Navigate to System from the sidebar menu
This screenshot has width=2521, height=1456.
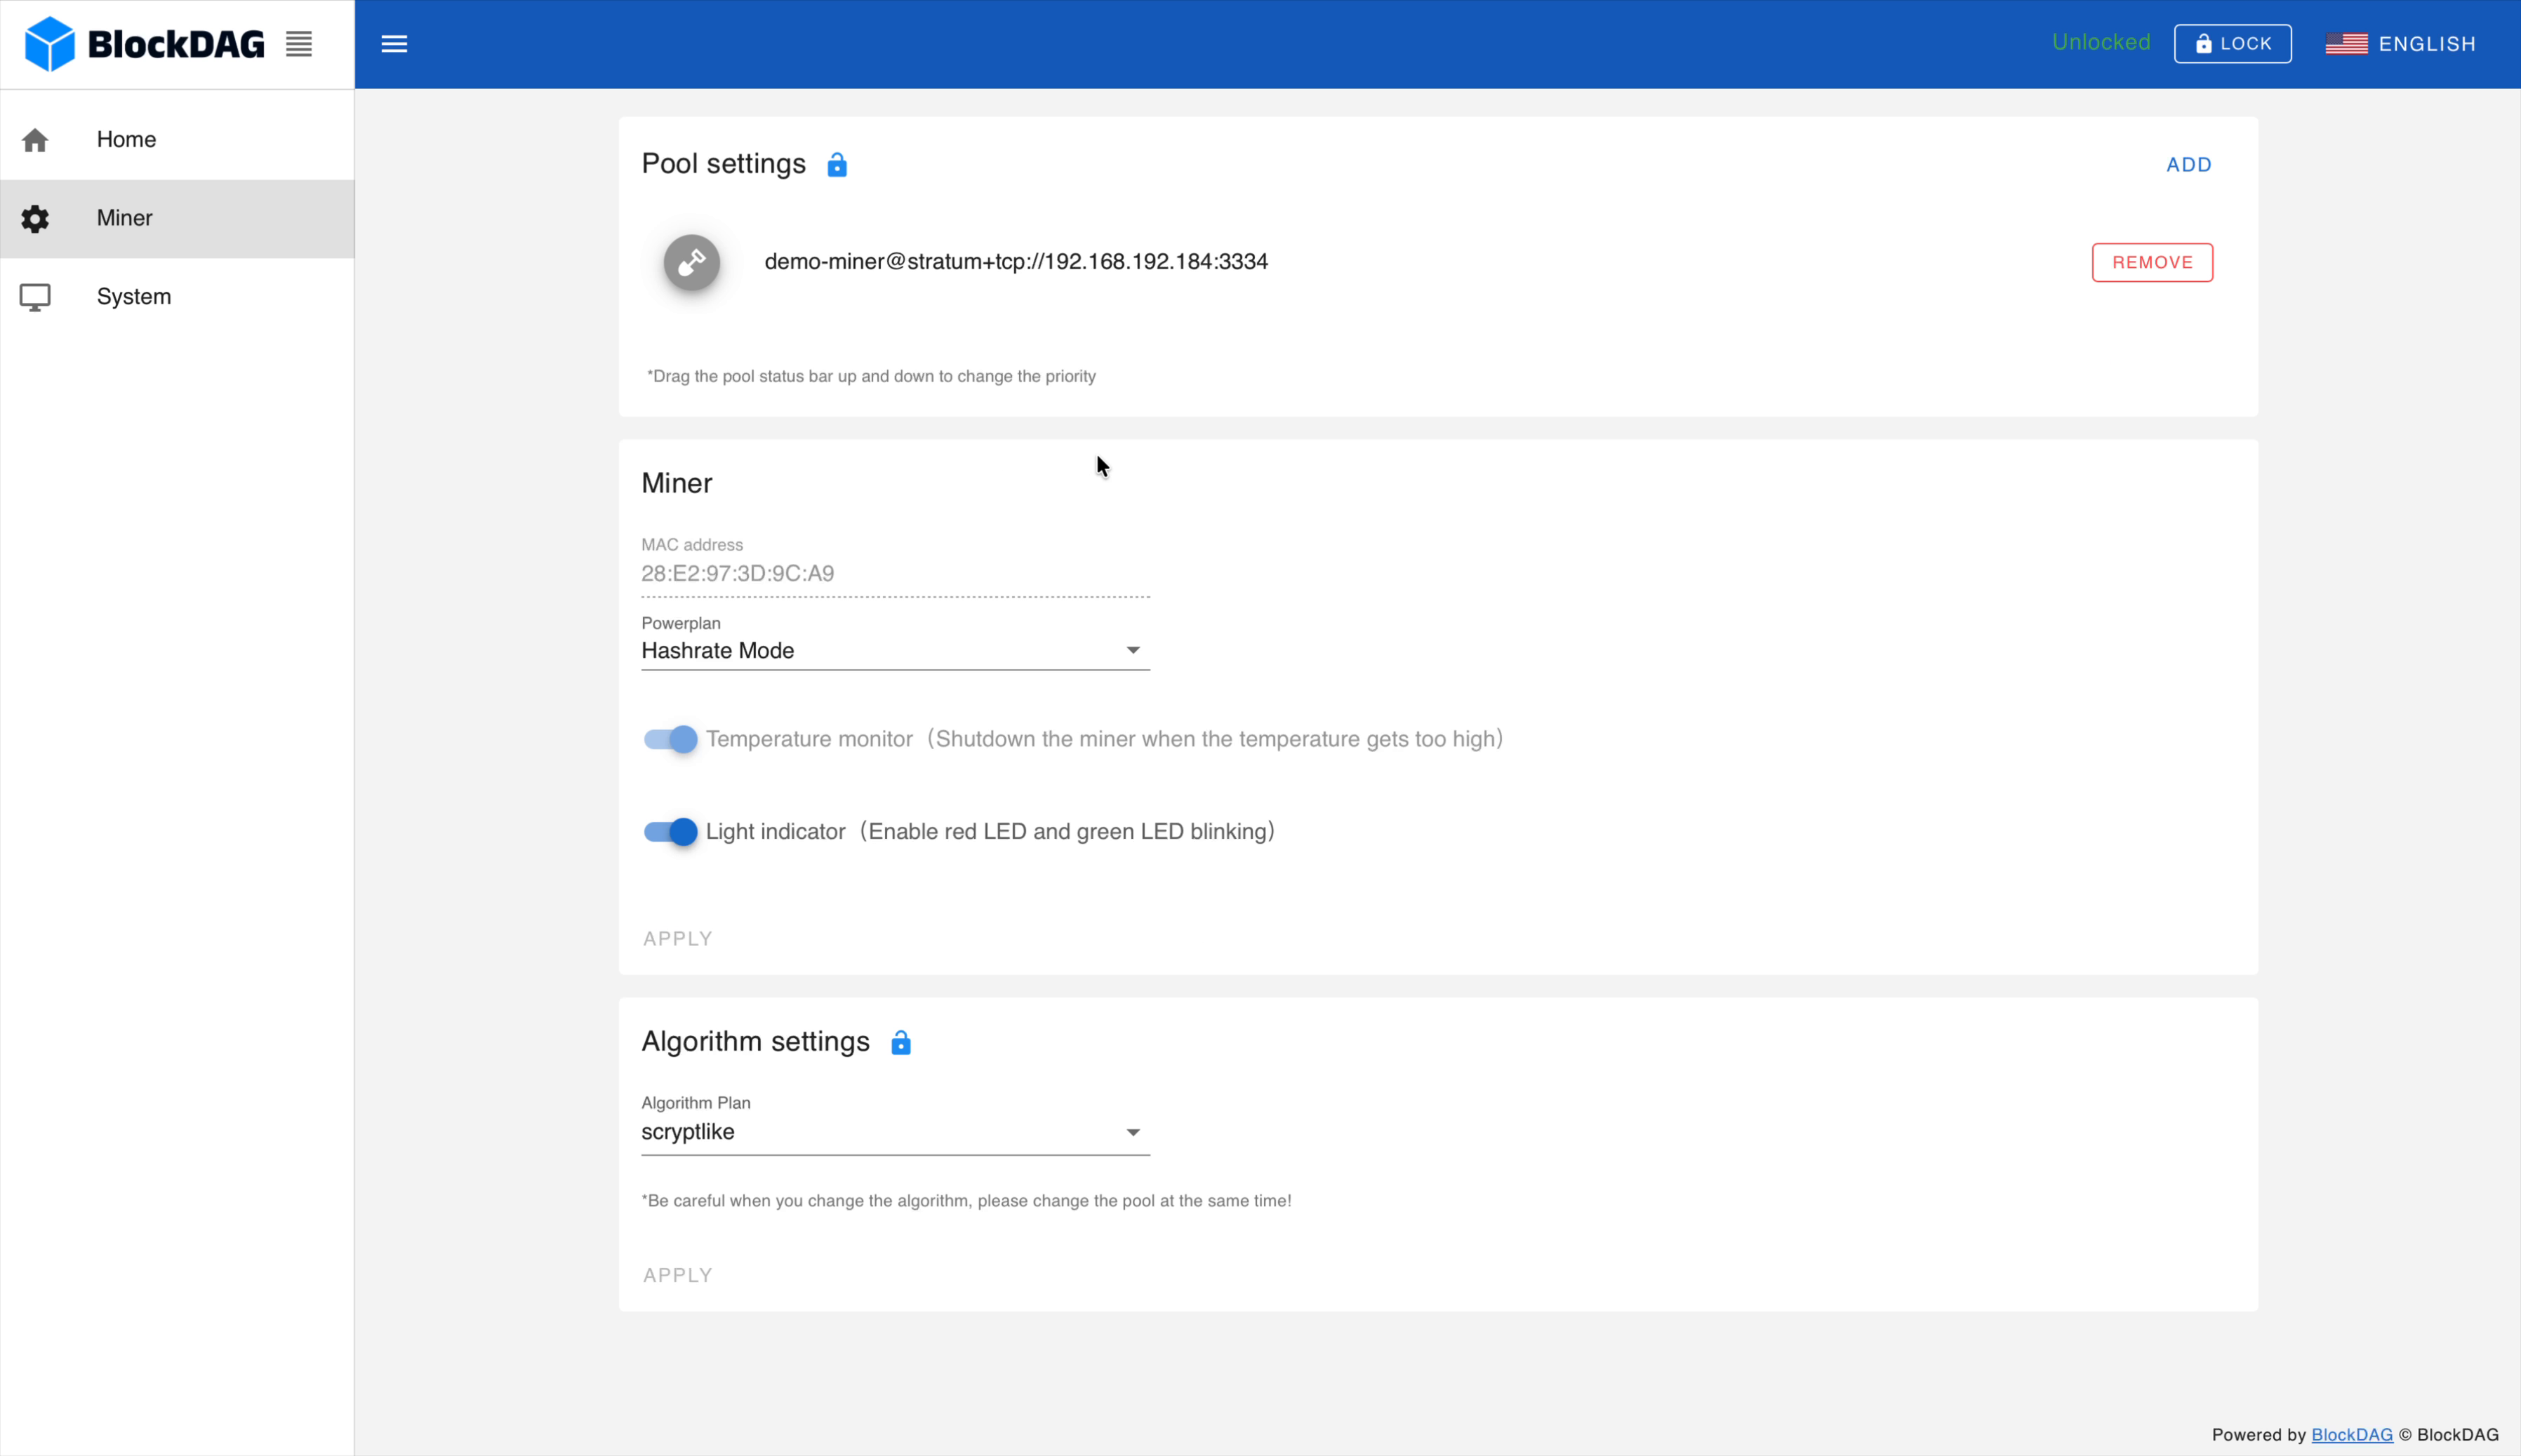tap(134, 296)
